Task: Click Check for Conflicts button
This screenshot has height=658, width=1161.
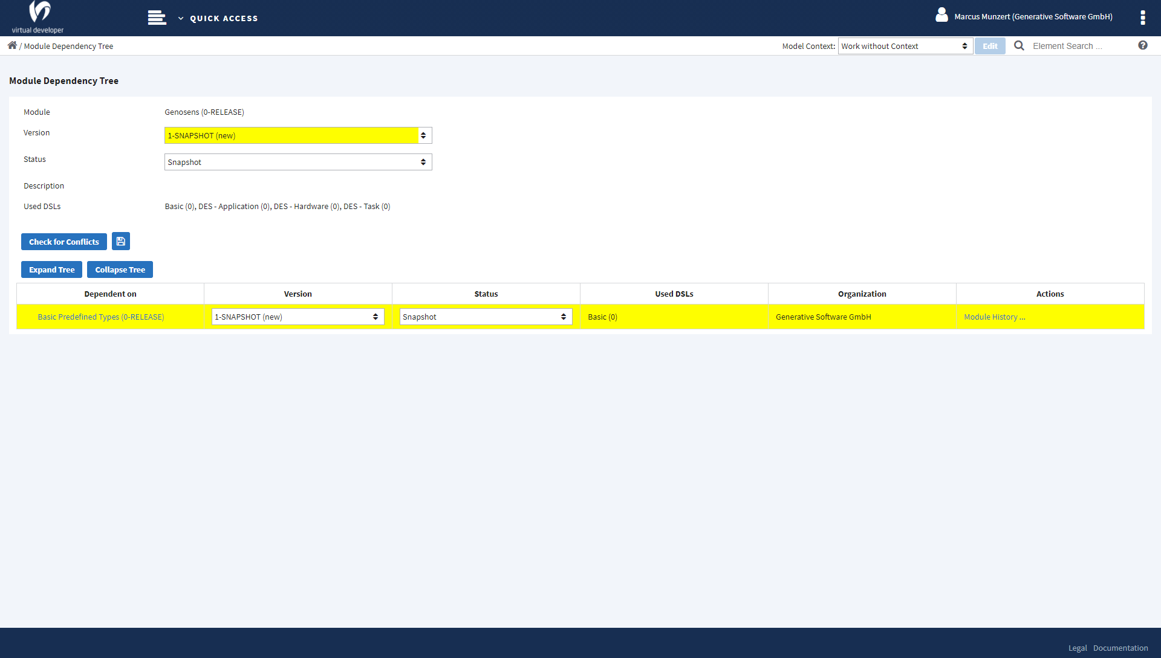Action: 64,242
